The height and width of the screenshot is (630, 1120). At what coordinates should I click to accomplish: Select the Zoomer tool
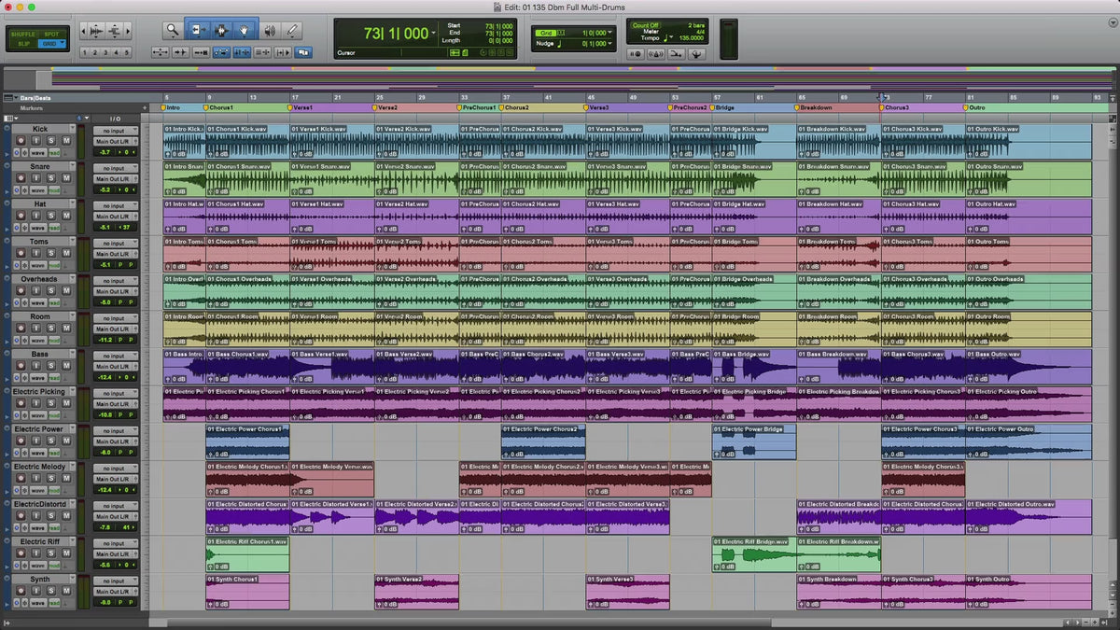pyautogui.click(x=173, y=31)
